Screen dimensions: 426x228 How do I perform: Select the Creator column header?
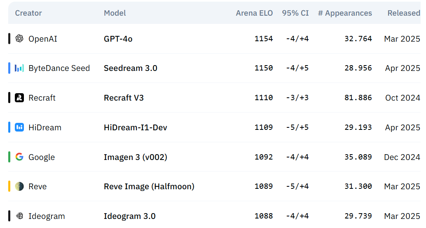click(28, 13)
